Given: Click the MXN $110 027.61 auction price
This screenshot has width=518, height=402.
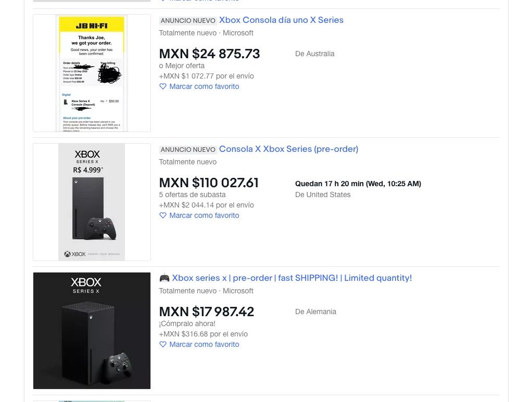Looking at the screenshot, I should pos(209,183).
